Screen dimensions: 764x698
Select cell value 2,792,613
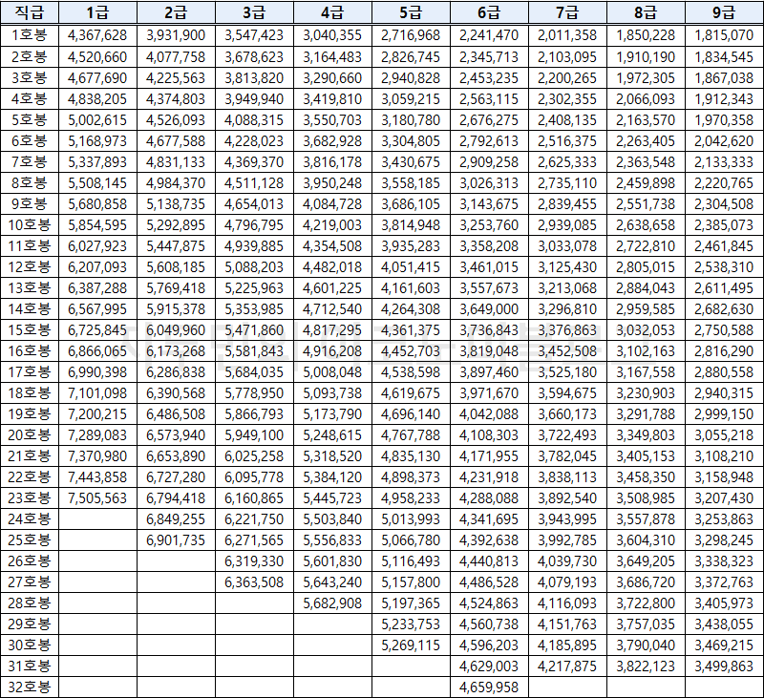coord(489,140)
